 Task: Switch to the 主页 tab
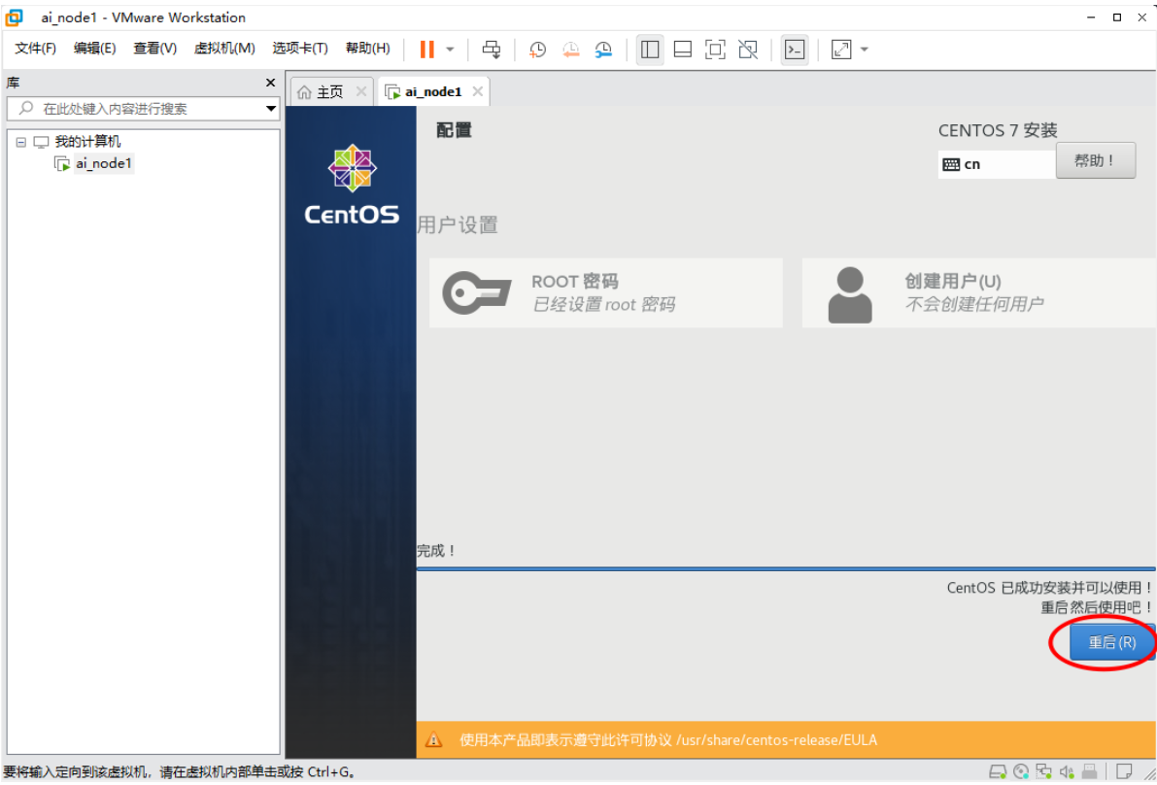pos(328,90)
